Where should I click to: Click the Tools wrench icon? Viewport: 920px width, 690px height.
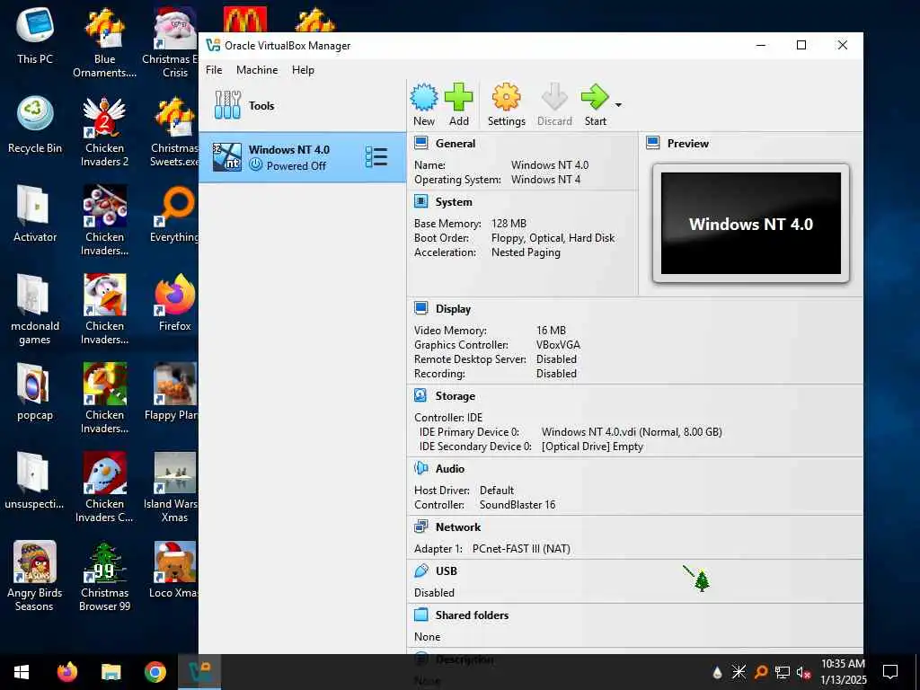[227, 106]
